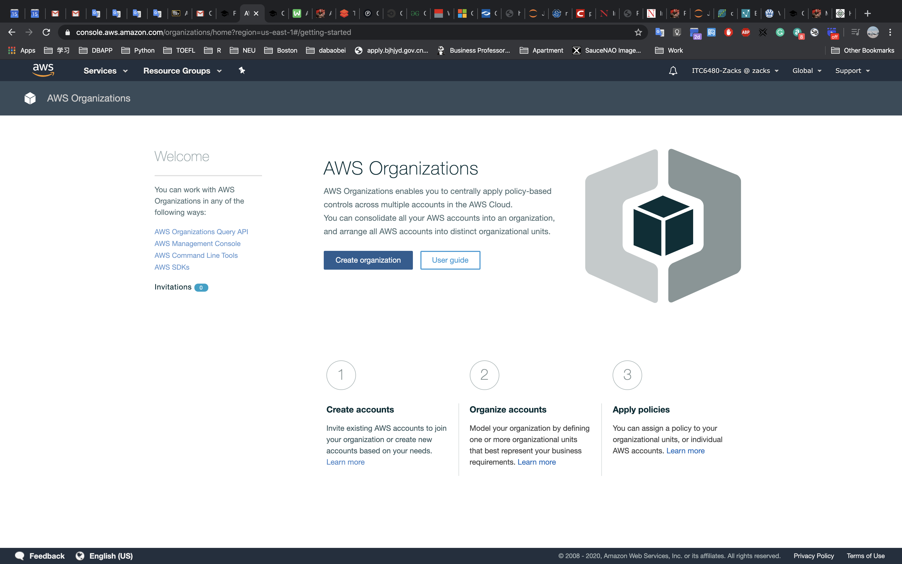This screenshot has height=564, width=902.
Task: Open the AdBlock Plus extension icon
Action: [745, 32]
